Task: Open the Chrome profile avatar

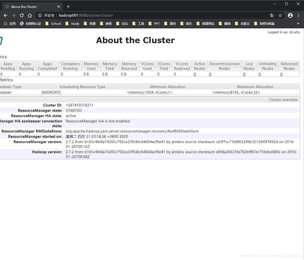Action: click(290, 15)
